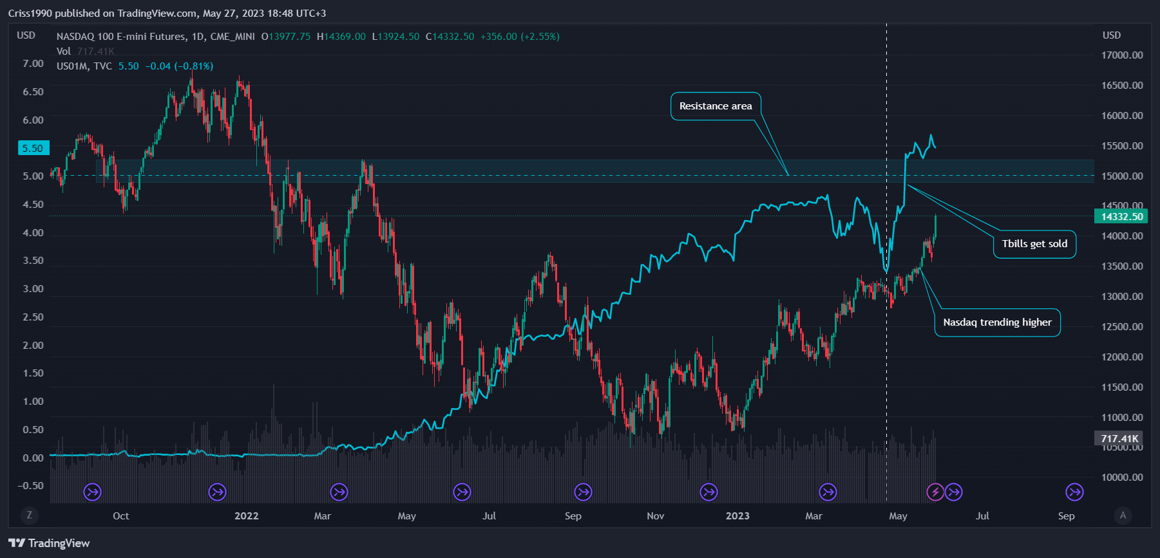Click the Criss1990 publisher header text
Image resolution: width=1160 pixels, height=558 pixels.
point(167,13)
